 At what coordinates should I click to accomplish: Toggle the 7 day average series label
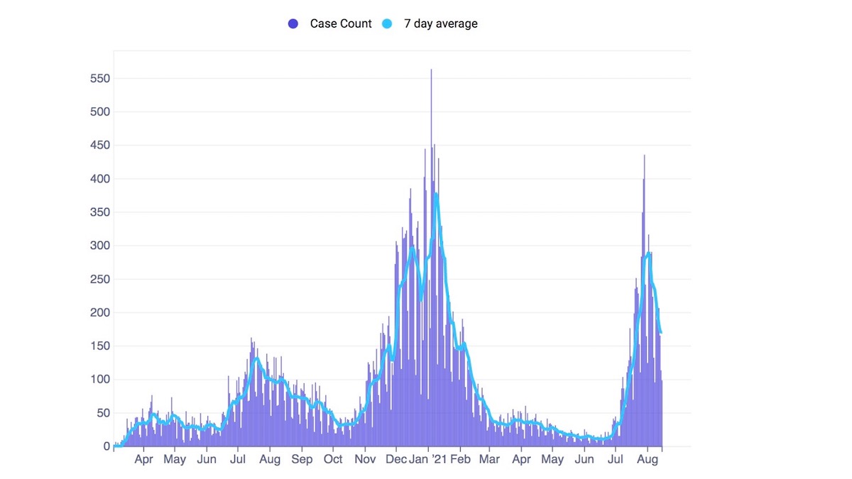[440, 23]
